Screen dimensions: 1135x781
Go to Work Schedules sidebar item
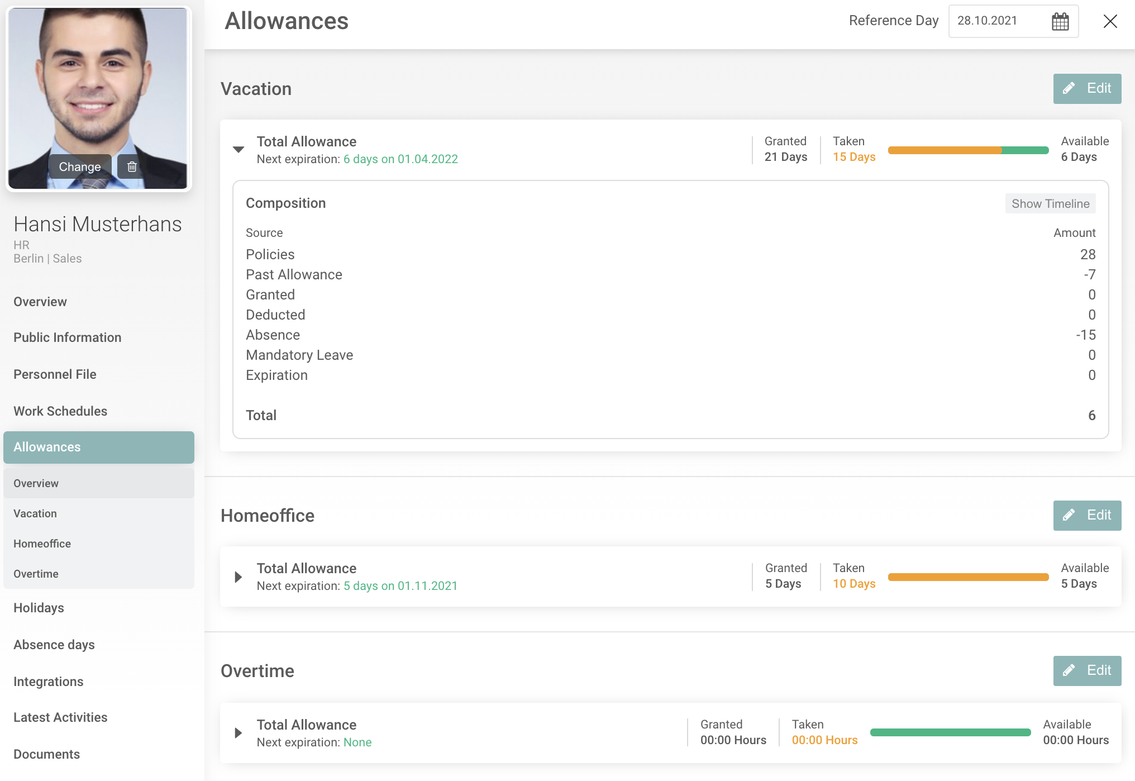point(60,411)
